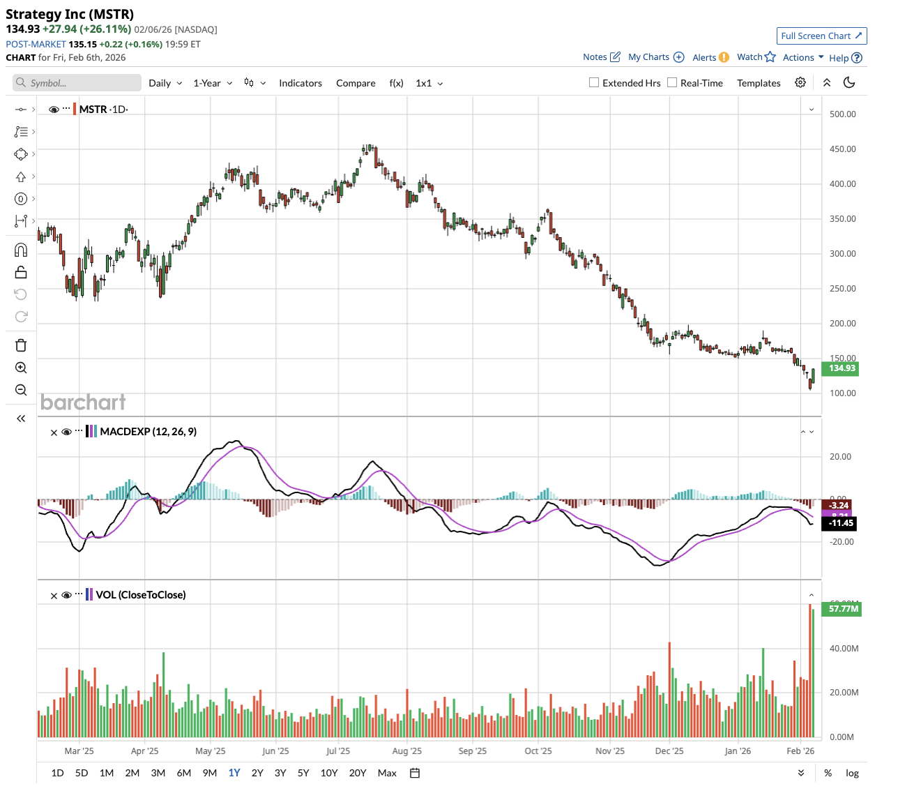Move MACDEXP pane up

coord(803,432)
